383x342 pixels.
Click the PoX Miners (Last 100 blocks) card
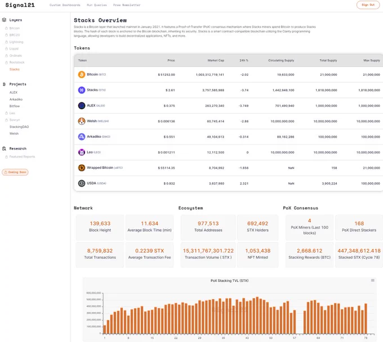(x=309, y=227)
